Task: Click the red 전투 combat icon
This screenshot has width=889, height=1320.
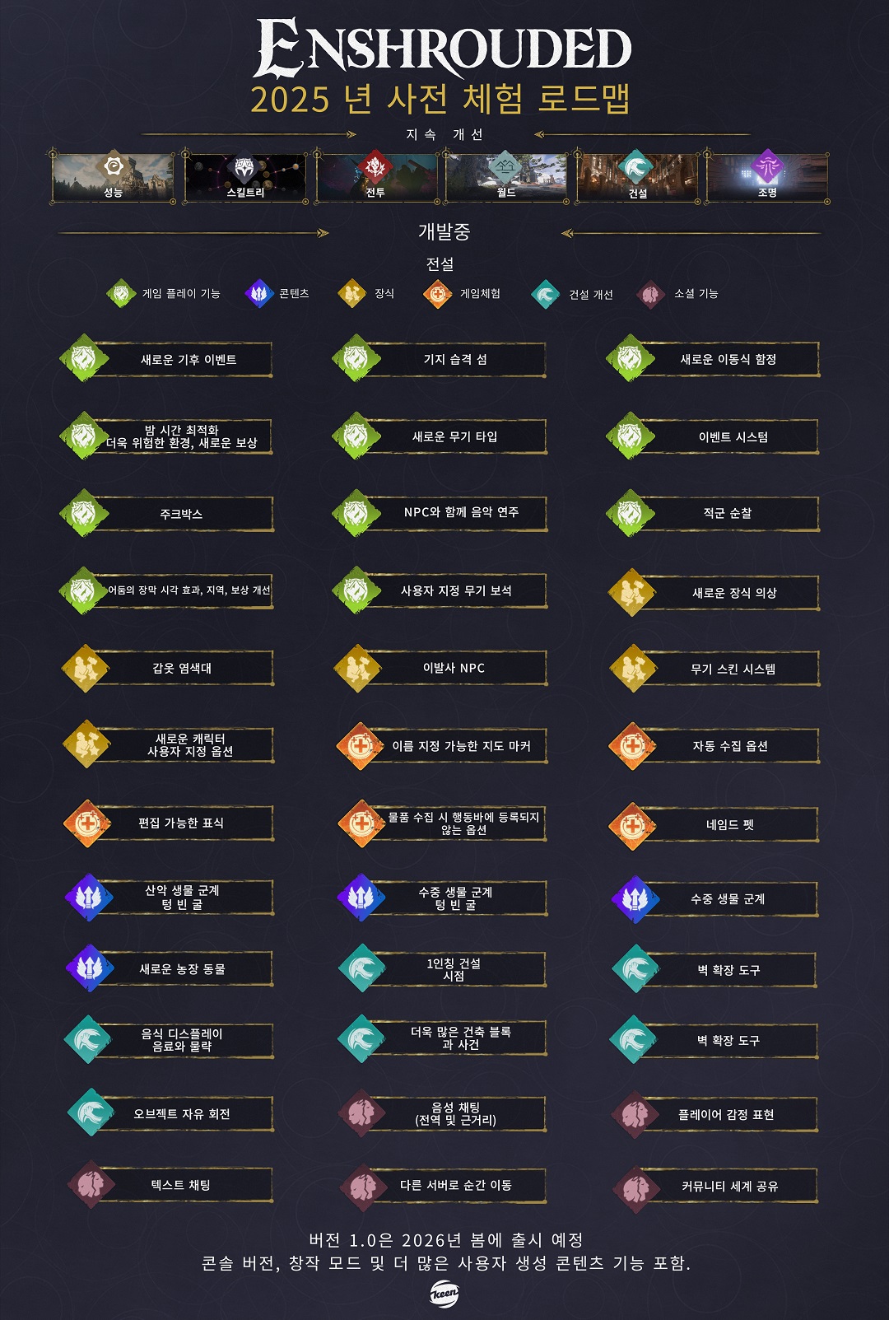Action: tap(375, 167)
